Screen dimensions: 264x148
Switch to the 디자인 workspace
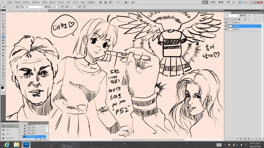click(x=213, y=2)
